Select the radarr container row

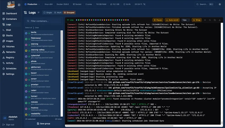pos(43,91)
